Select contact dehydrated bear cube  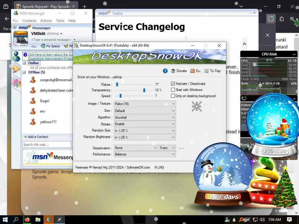click(56, 90)
